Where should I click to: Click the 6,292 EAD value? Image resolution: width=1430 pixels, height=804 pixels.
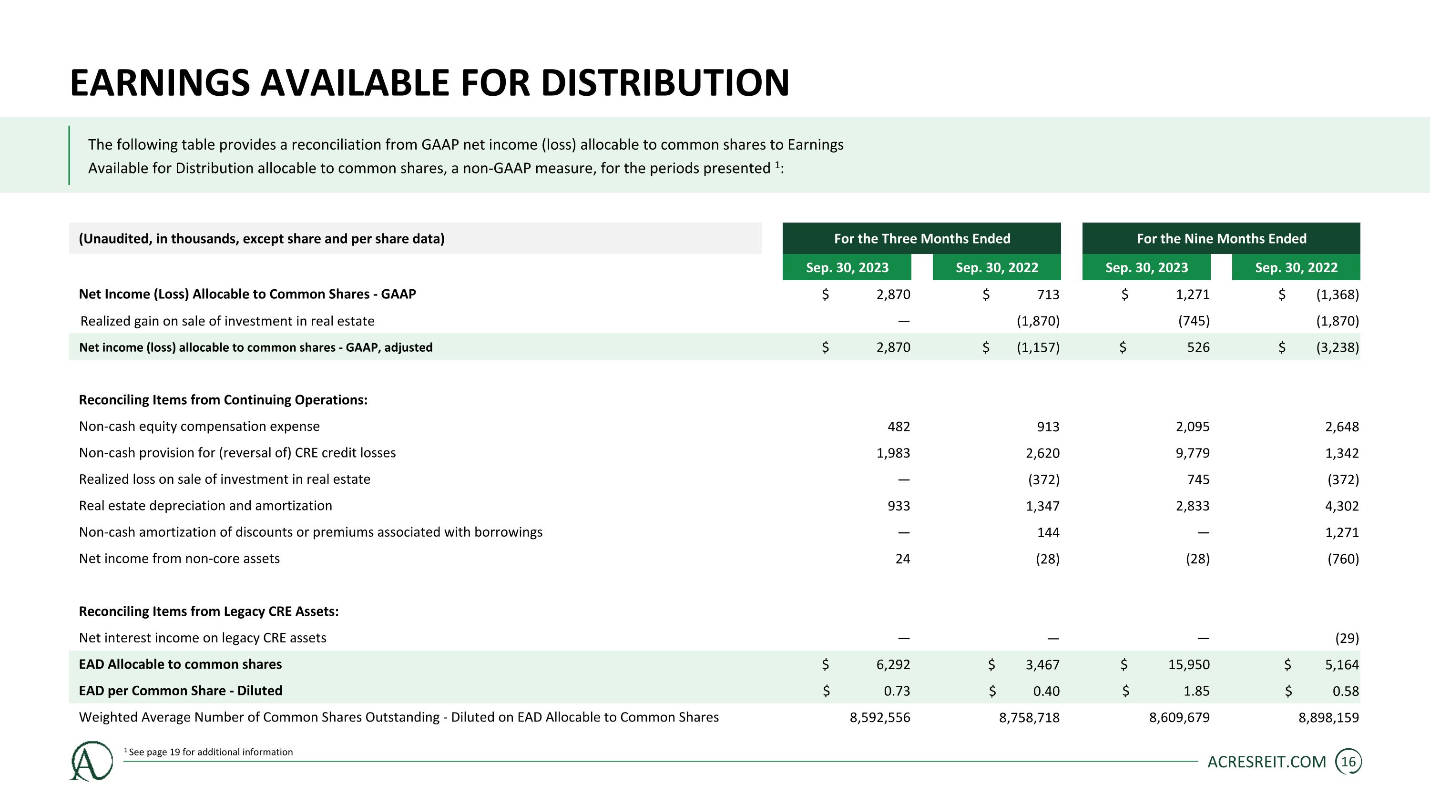(x=893, y=665)
